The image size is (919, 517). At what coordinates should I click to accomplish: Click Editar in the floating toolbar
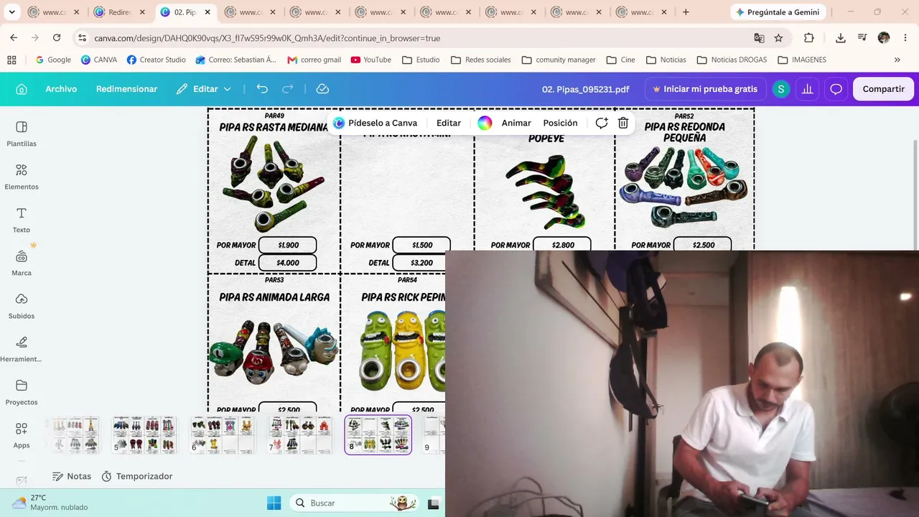click(449, 123)
